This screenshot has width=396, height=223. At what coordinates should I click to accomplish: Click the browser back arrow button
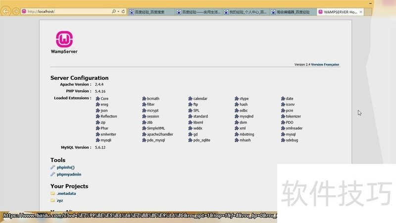tap(6, 11)
